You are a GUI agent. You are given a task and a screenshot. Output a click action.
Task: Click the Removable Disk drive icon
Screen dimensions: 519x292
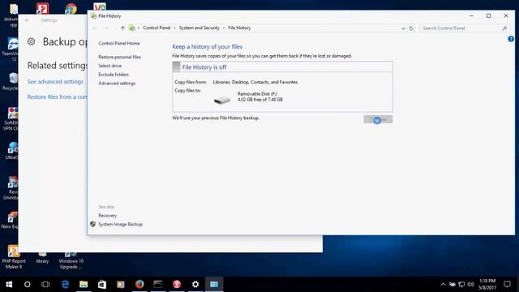pyautogui.click(x=221, y=100)
